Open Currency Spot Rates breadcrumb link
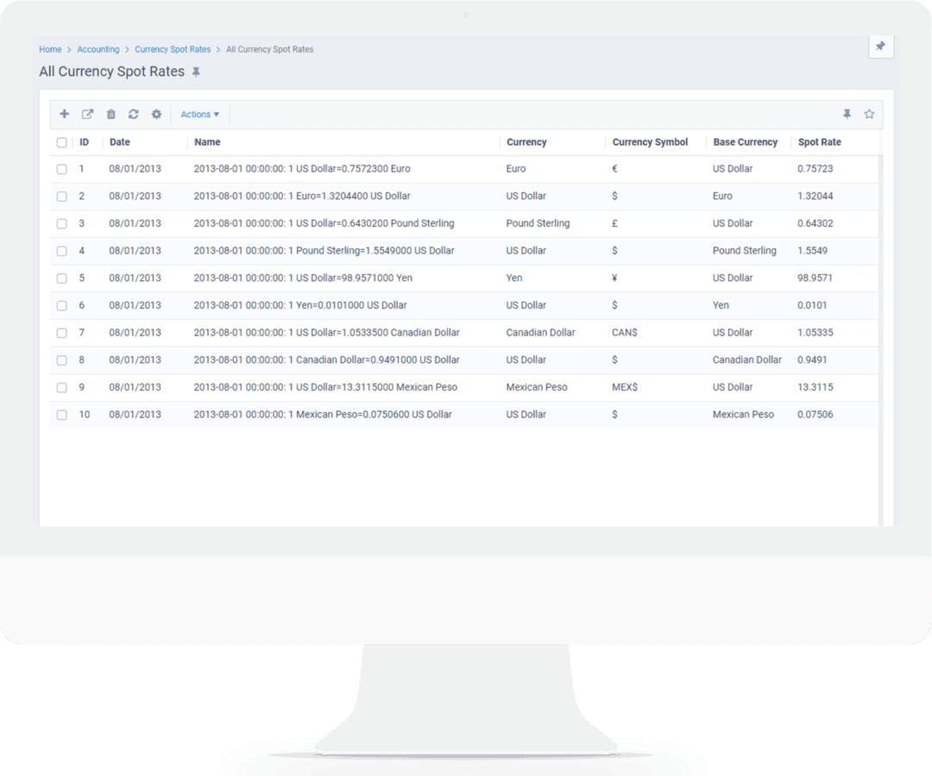The width and height of the screenshot is (932, 776). 173,49
